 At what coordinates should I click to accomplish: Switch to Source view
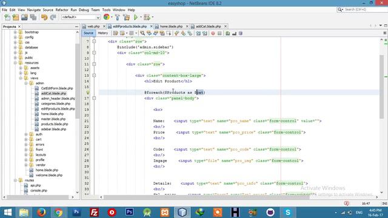pos(89,33)
